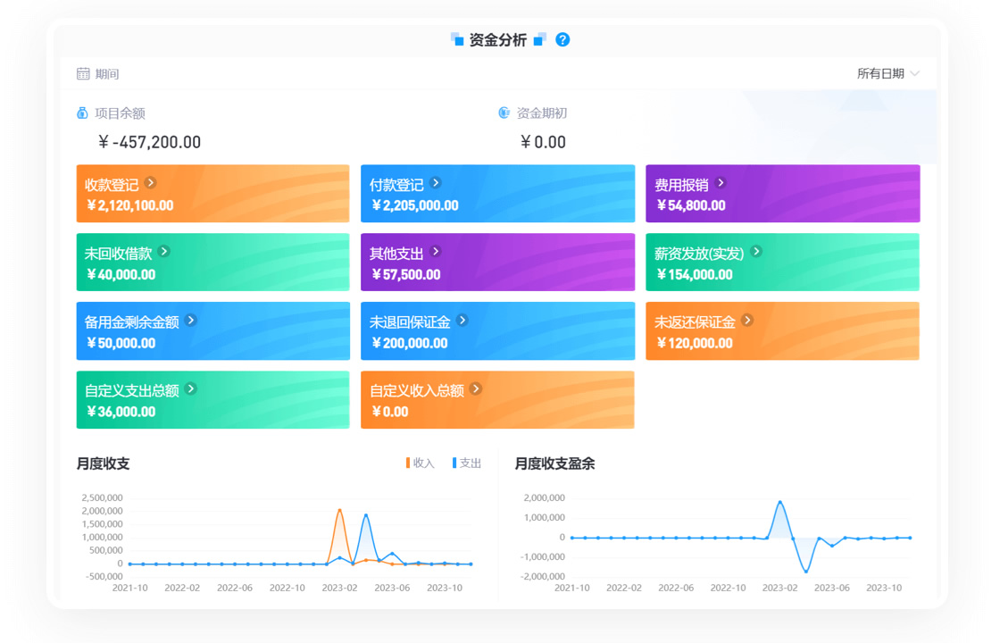Click the coin icon beside 资金期初
This screenshot has height=643, width=1000.
[504, 113]
